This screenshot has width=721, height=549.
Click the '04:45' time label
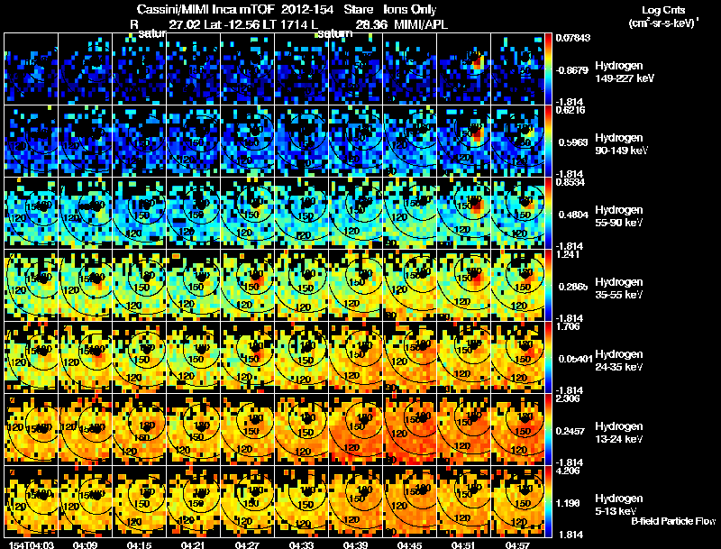click(x=410, y=544)
